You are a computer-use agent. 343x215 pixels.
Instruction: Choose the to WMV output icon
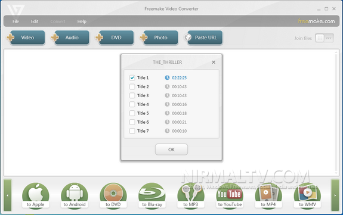pyautogui.click(x=307, y=195)
